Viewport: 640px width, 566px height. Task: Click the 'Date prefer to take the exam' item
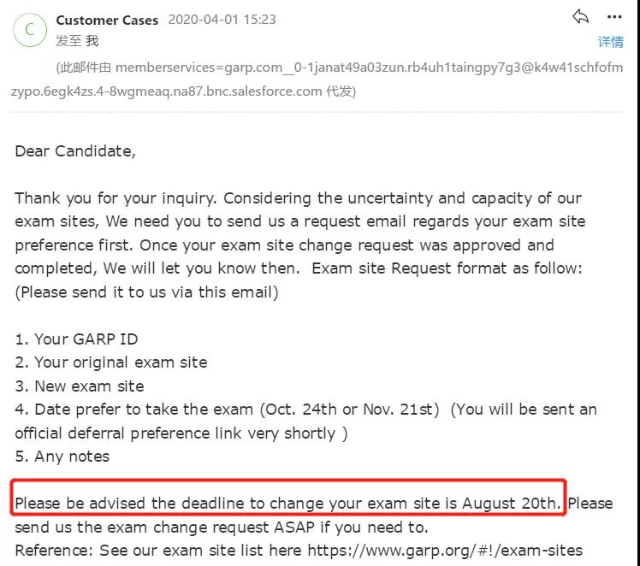click(x=305, y=422)
